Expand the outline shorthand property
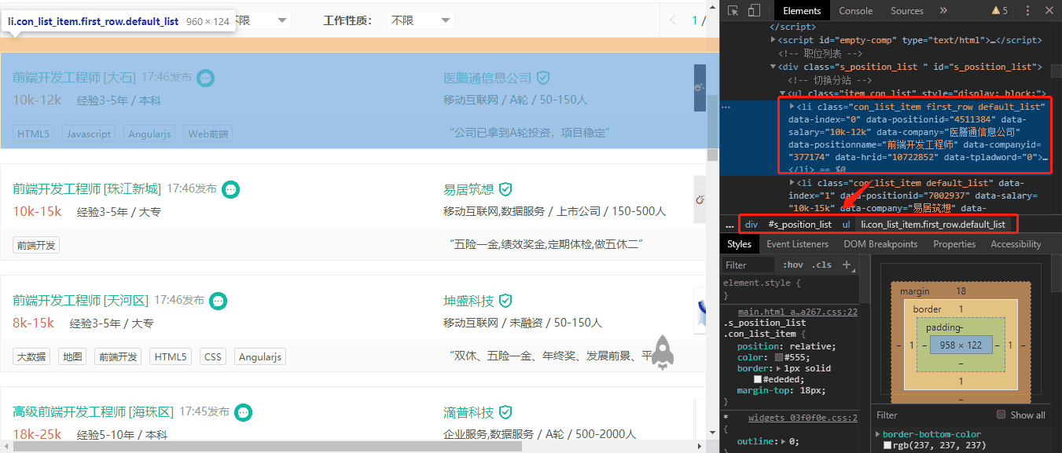This screenshot has width=1062, height=453. [x=784, y=441]
